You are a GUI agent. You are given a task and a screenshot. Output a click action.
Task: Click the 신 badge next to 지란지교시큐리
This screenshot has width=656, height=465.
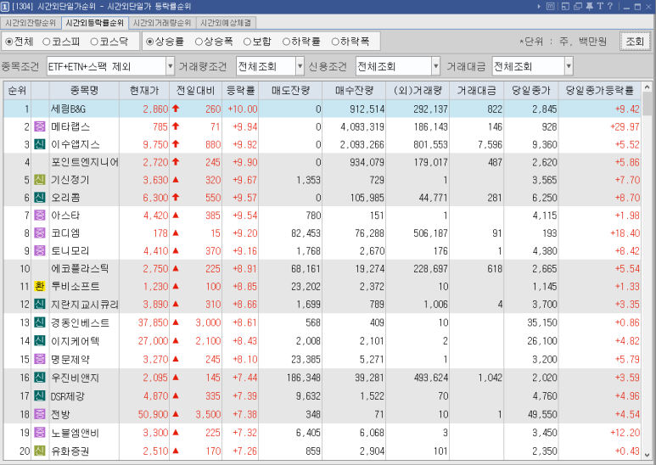(x=40, y=304)
